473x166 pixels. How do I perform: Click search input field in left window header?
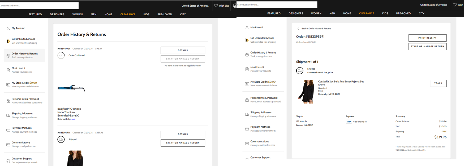point(39,6)
